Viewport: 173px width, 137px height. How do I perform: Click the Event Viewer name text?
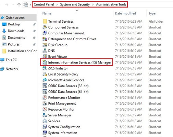(58, 57)
